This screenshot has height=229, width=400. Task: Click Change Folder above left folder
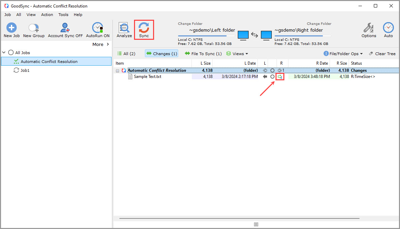(x=190, y=24)
